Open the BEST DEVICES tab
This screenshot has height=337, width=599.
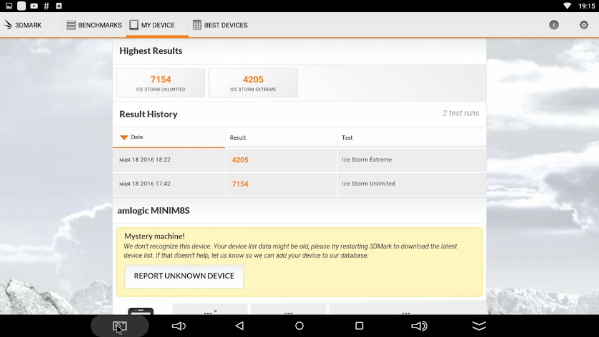click(220, 25)
